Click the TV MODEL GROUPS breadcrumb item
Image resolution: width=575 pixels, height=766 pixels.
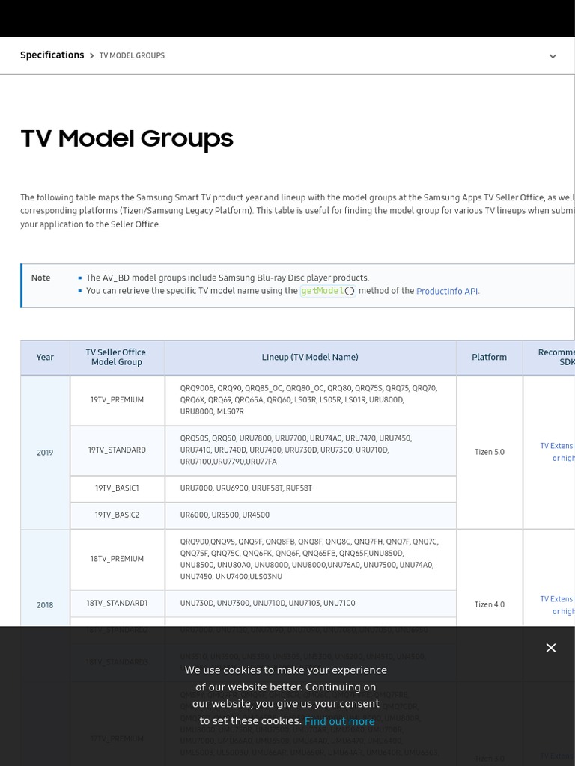[132, 56]
